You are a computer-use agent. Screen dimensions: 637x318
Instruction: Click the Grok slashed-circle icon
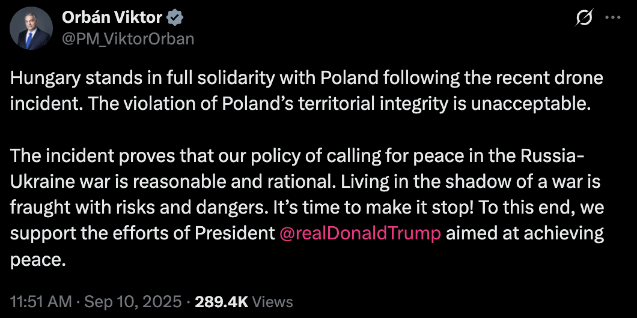point(582,19)
